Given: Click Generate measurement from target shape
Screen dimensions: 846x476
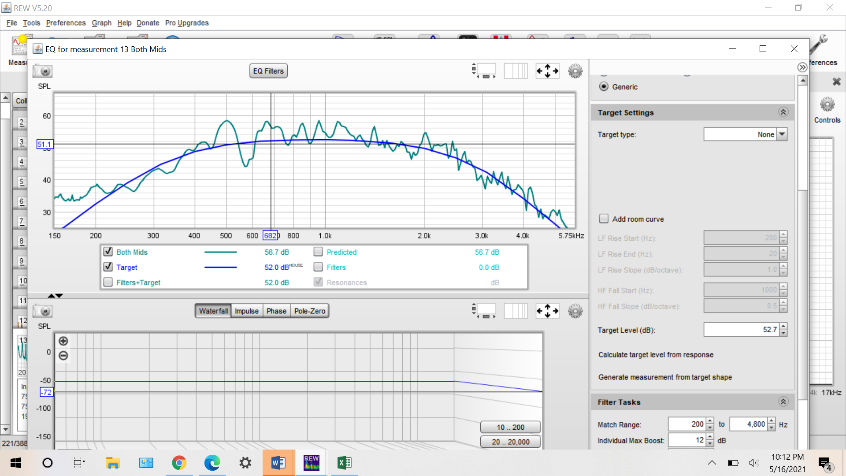Looking at the screenshot, I should tap(665, 377).
